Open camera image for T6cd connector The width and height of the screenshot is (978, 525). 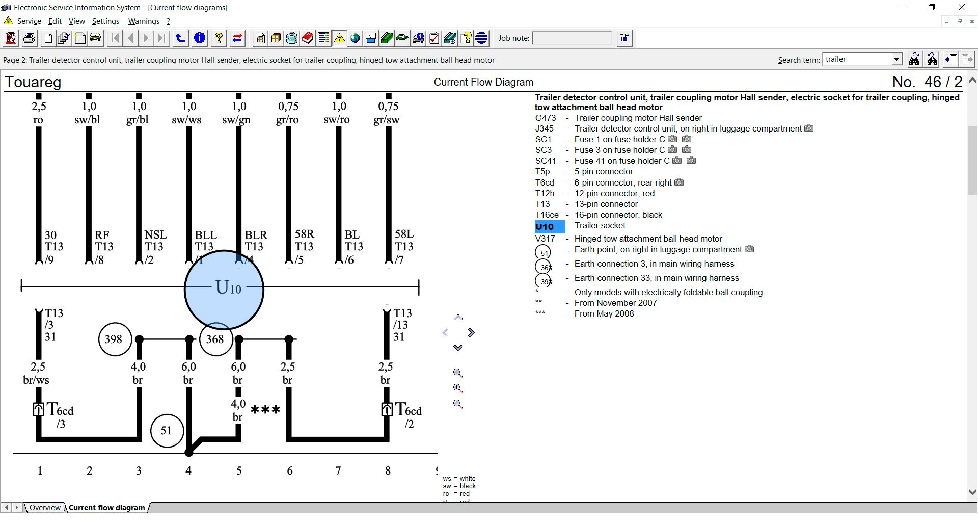[679, 182]
